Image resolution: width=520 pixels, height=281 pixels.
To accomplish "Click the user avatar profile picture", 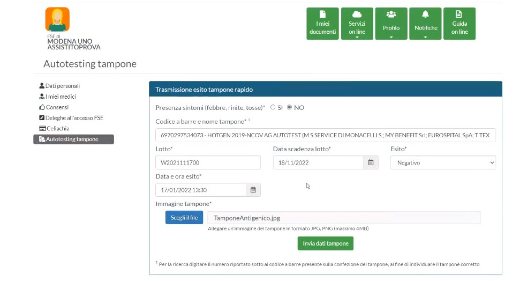I will point(57,20).
